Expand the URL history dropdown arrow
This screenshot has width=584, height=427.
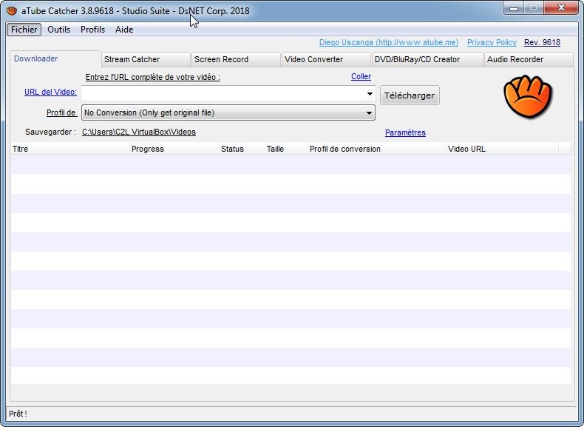[x=370, y=93]
